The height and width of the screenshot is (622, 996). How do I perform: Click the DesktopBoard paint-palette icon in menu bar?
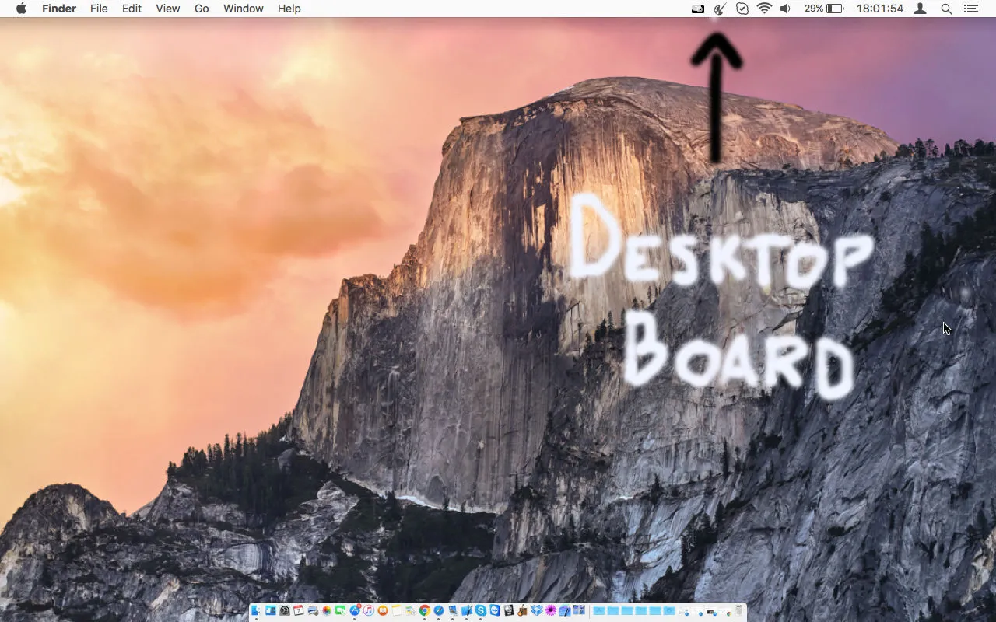pos(719,9)
